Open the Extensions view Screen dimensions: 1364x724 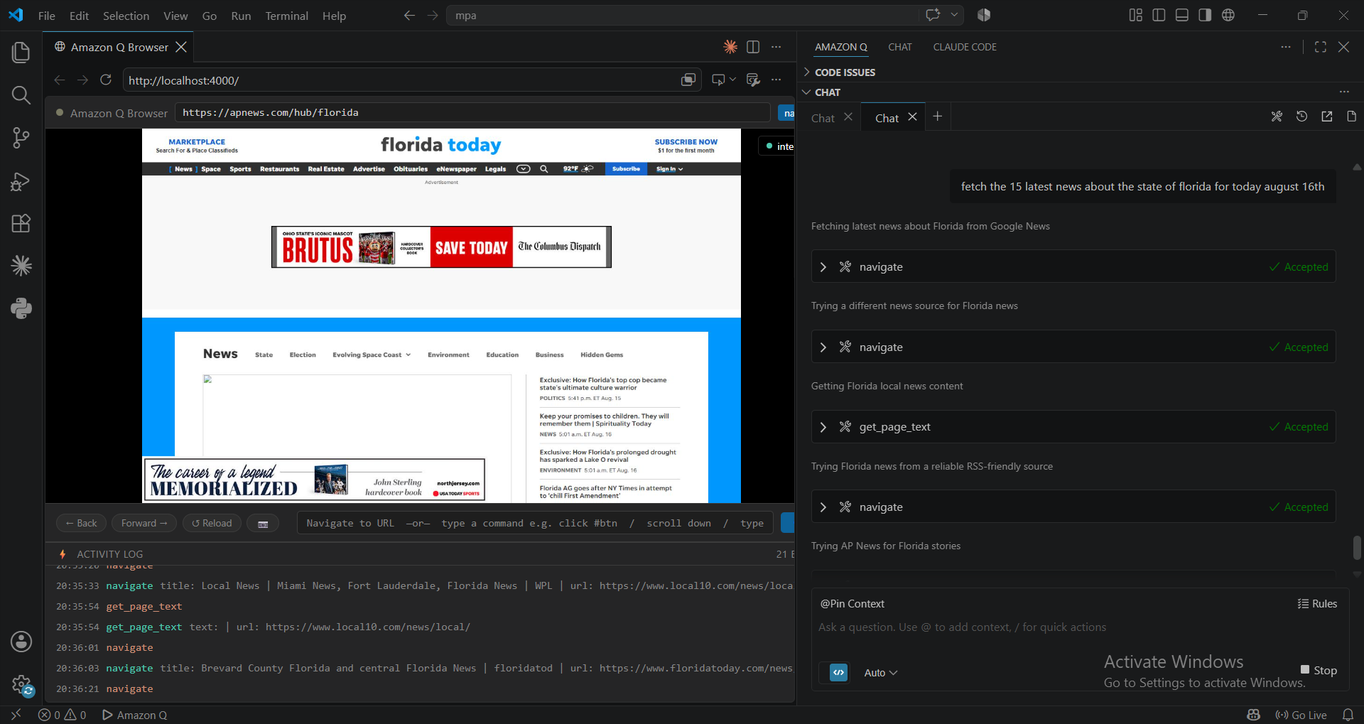coord(21,224)
